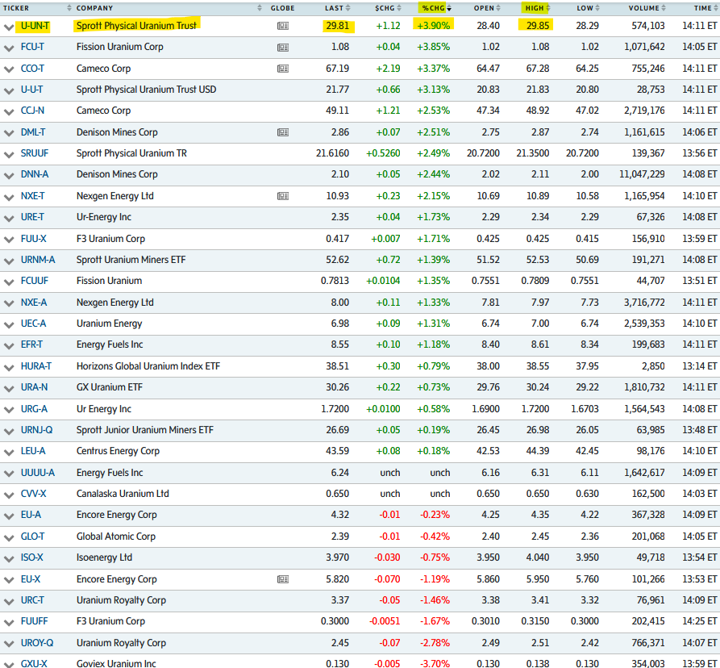Select DNN-A volume value 11,047,229
720x668 pixels.
tap(642, 174)
